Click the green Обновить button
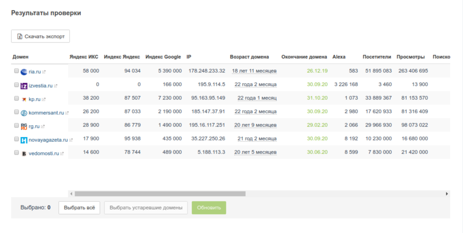463x233 pixels. click(x=209, y=208)
